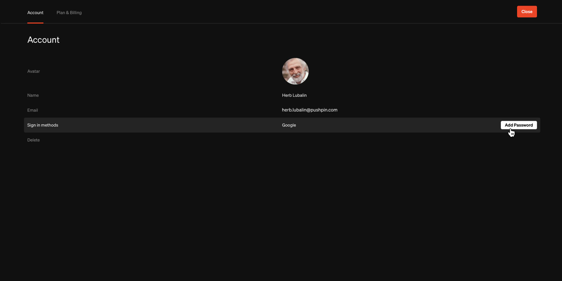Select the Google text in sign-in methods

(x=289, y=125)
